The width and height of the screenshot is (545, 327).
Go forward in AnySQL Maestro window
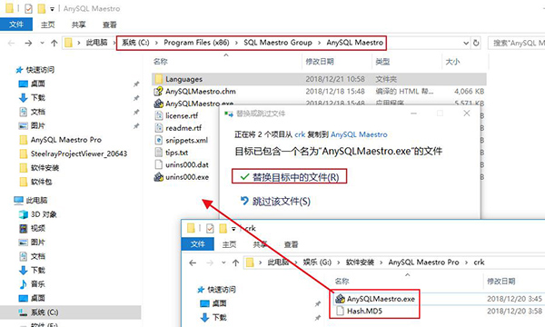pyautogui.click(x=28, y=43)
